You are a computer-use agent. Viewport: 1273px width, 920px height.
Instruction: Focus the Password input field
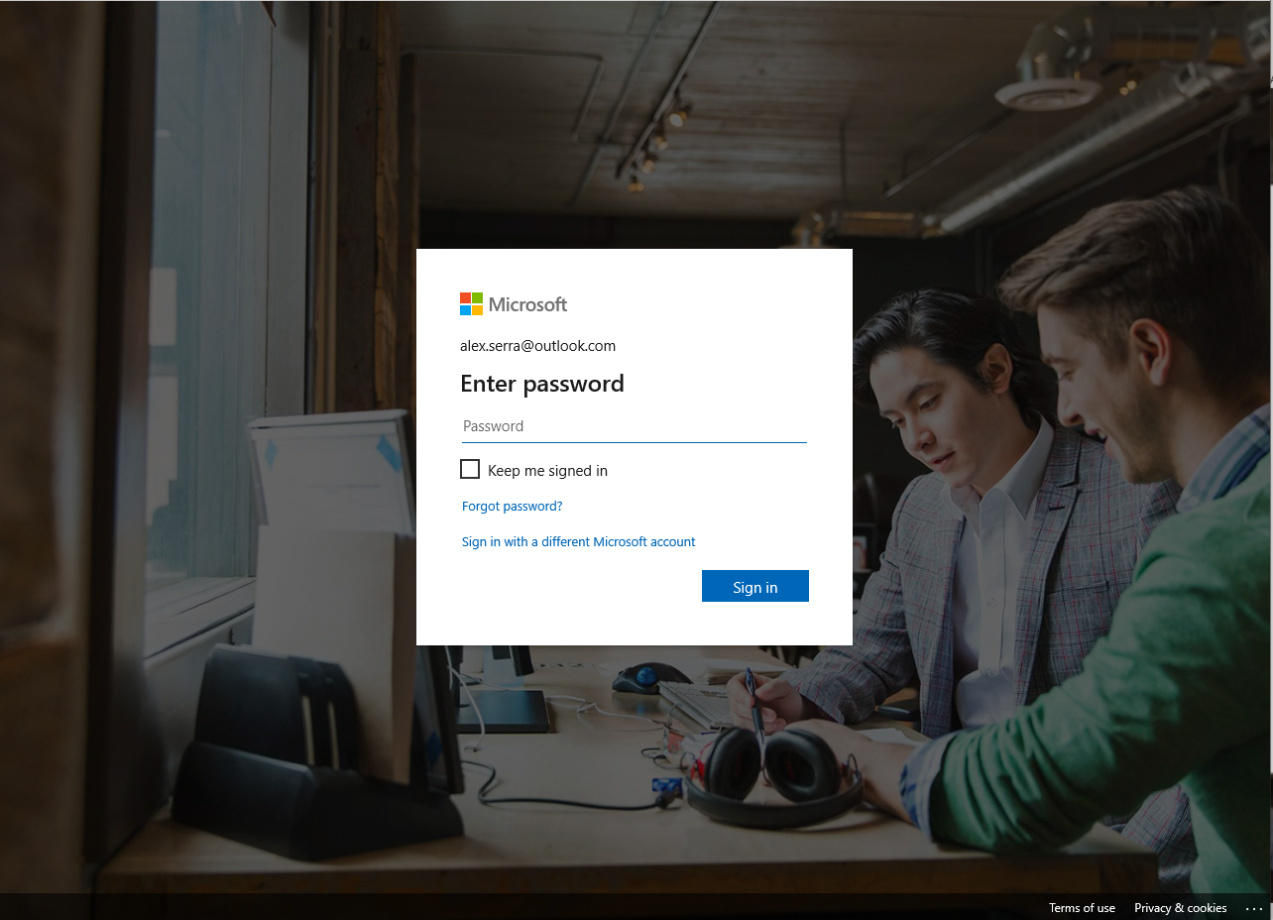click(634, 426)
